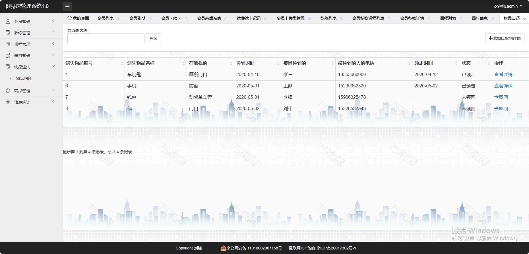Select the 厕所门口 location cell

[210, 75]
